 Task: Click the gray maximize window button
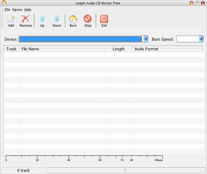tap(197, 3)
